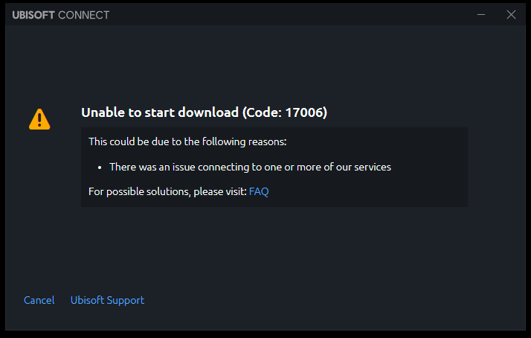Open Ubisoft Support link
The width and height of the screenshot is (531, 338).
point(107,300)
